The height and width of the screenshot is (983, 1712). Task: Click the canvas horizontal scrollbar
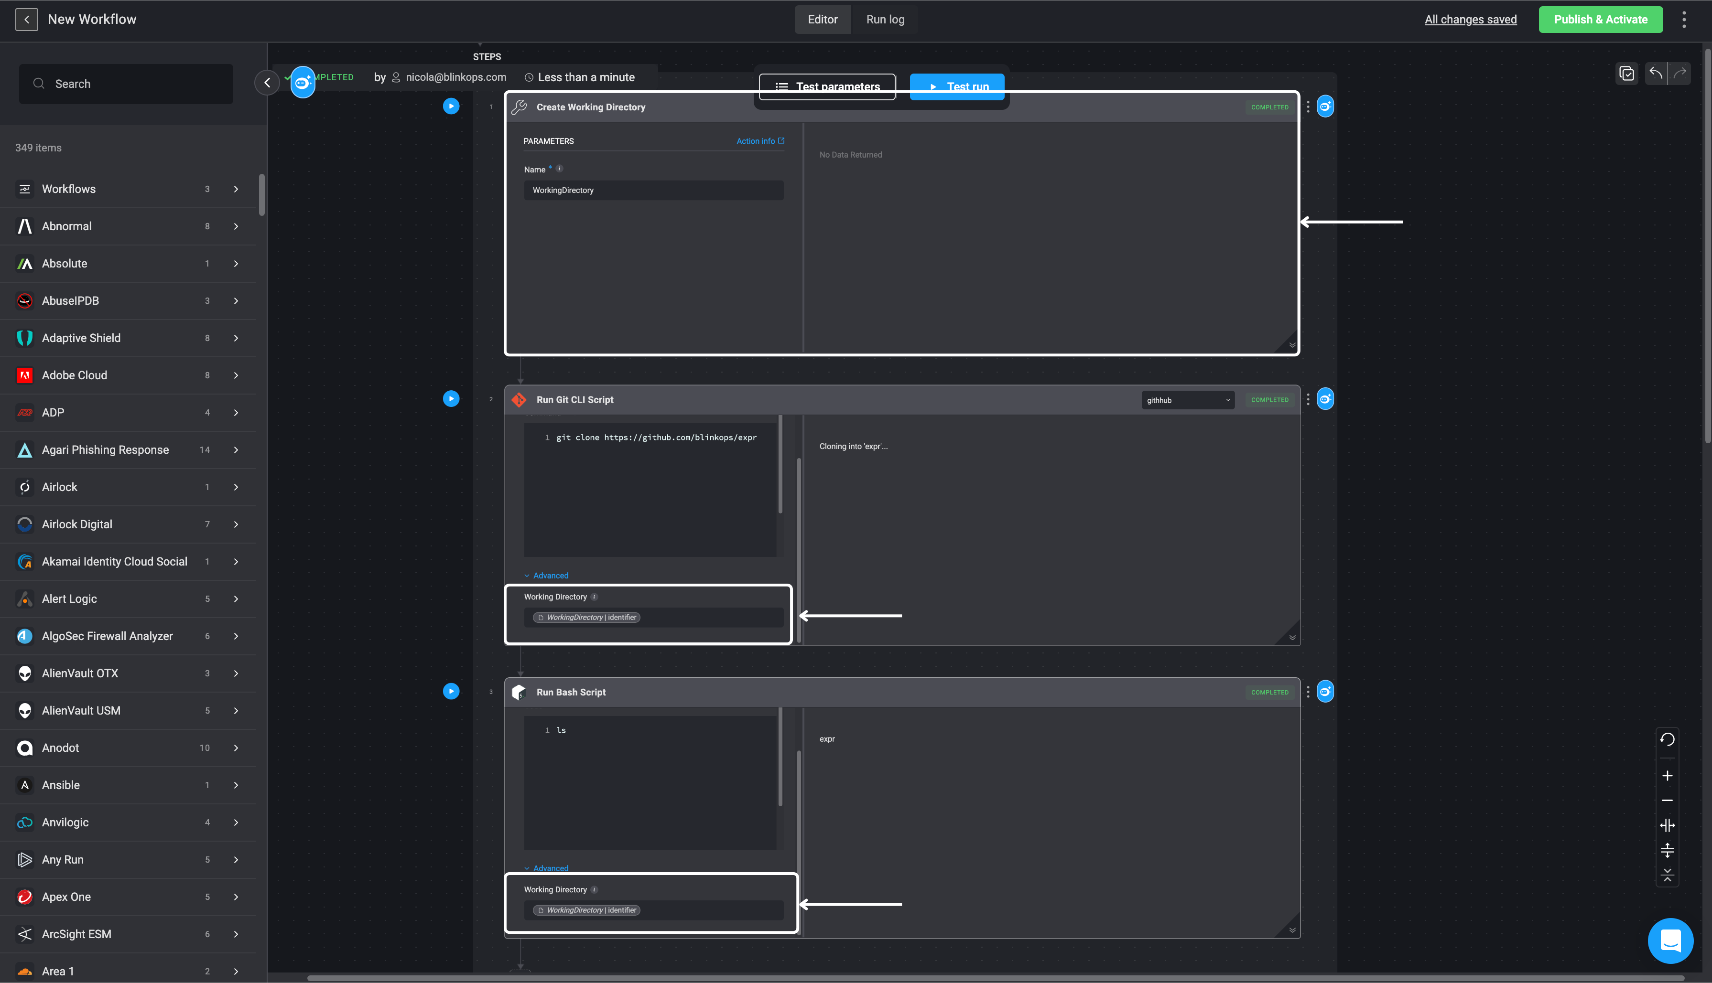tap(996, 978)
